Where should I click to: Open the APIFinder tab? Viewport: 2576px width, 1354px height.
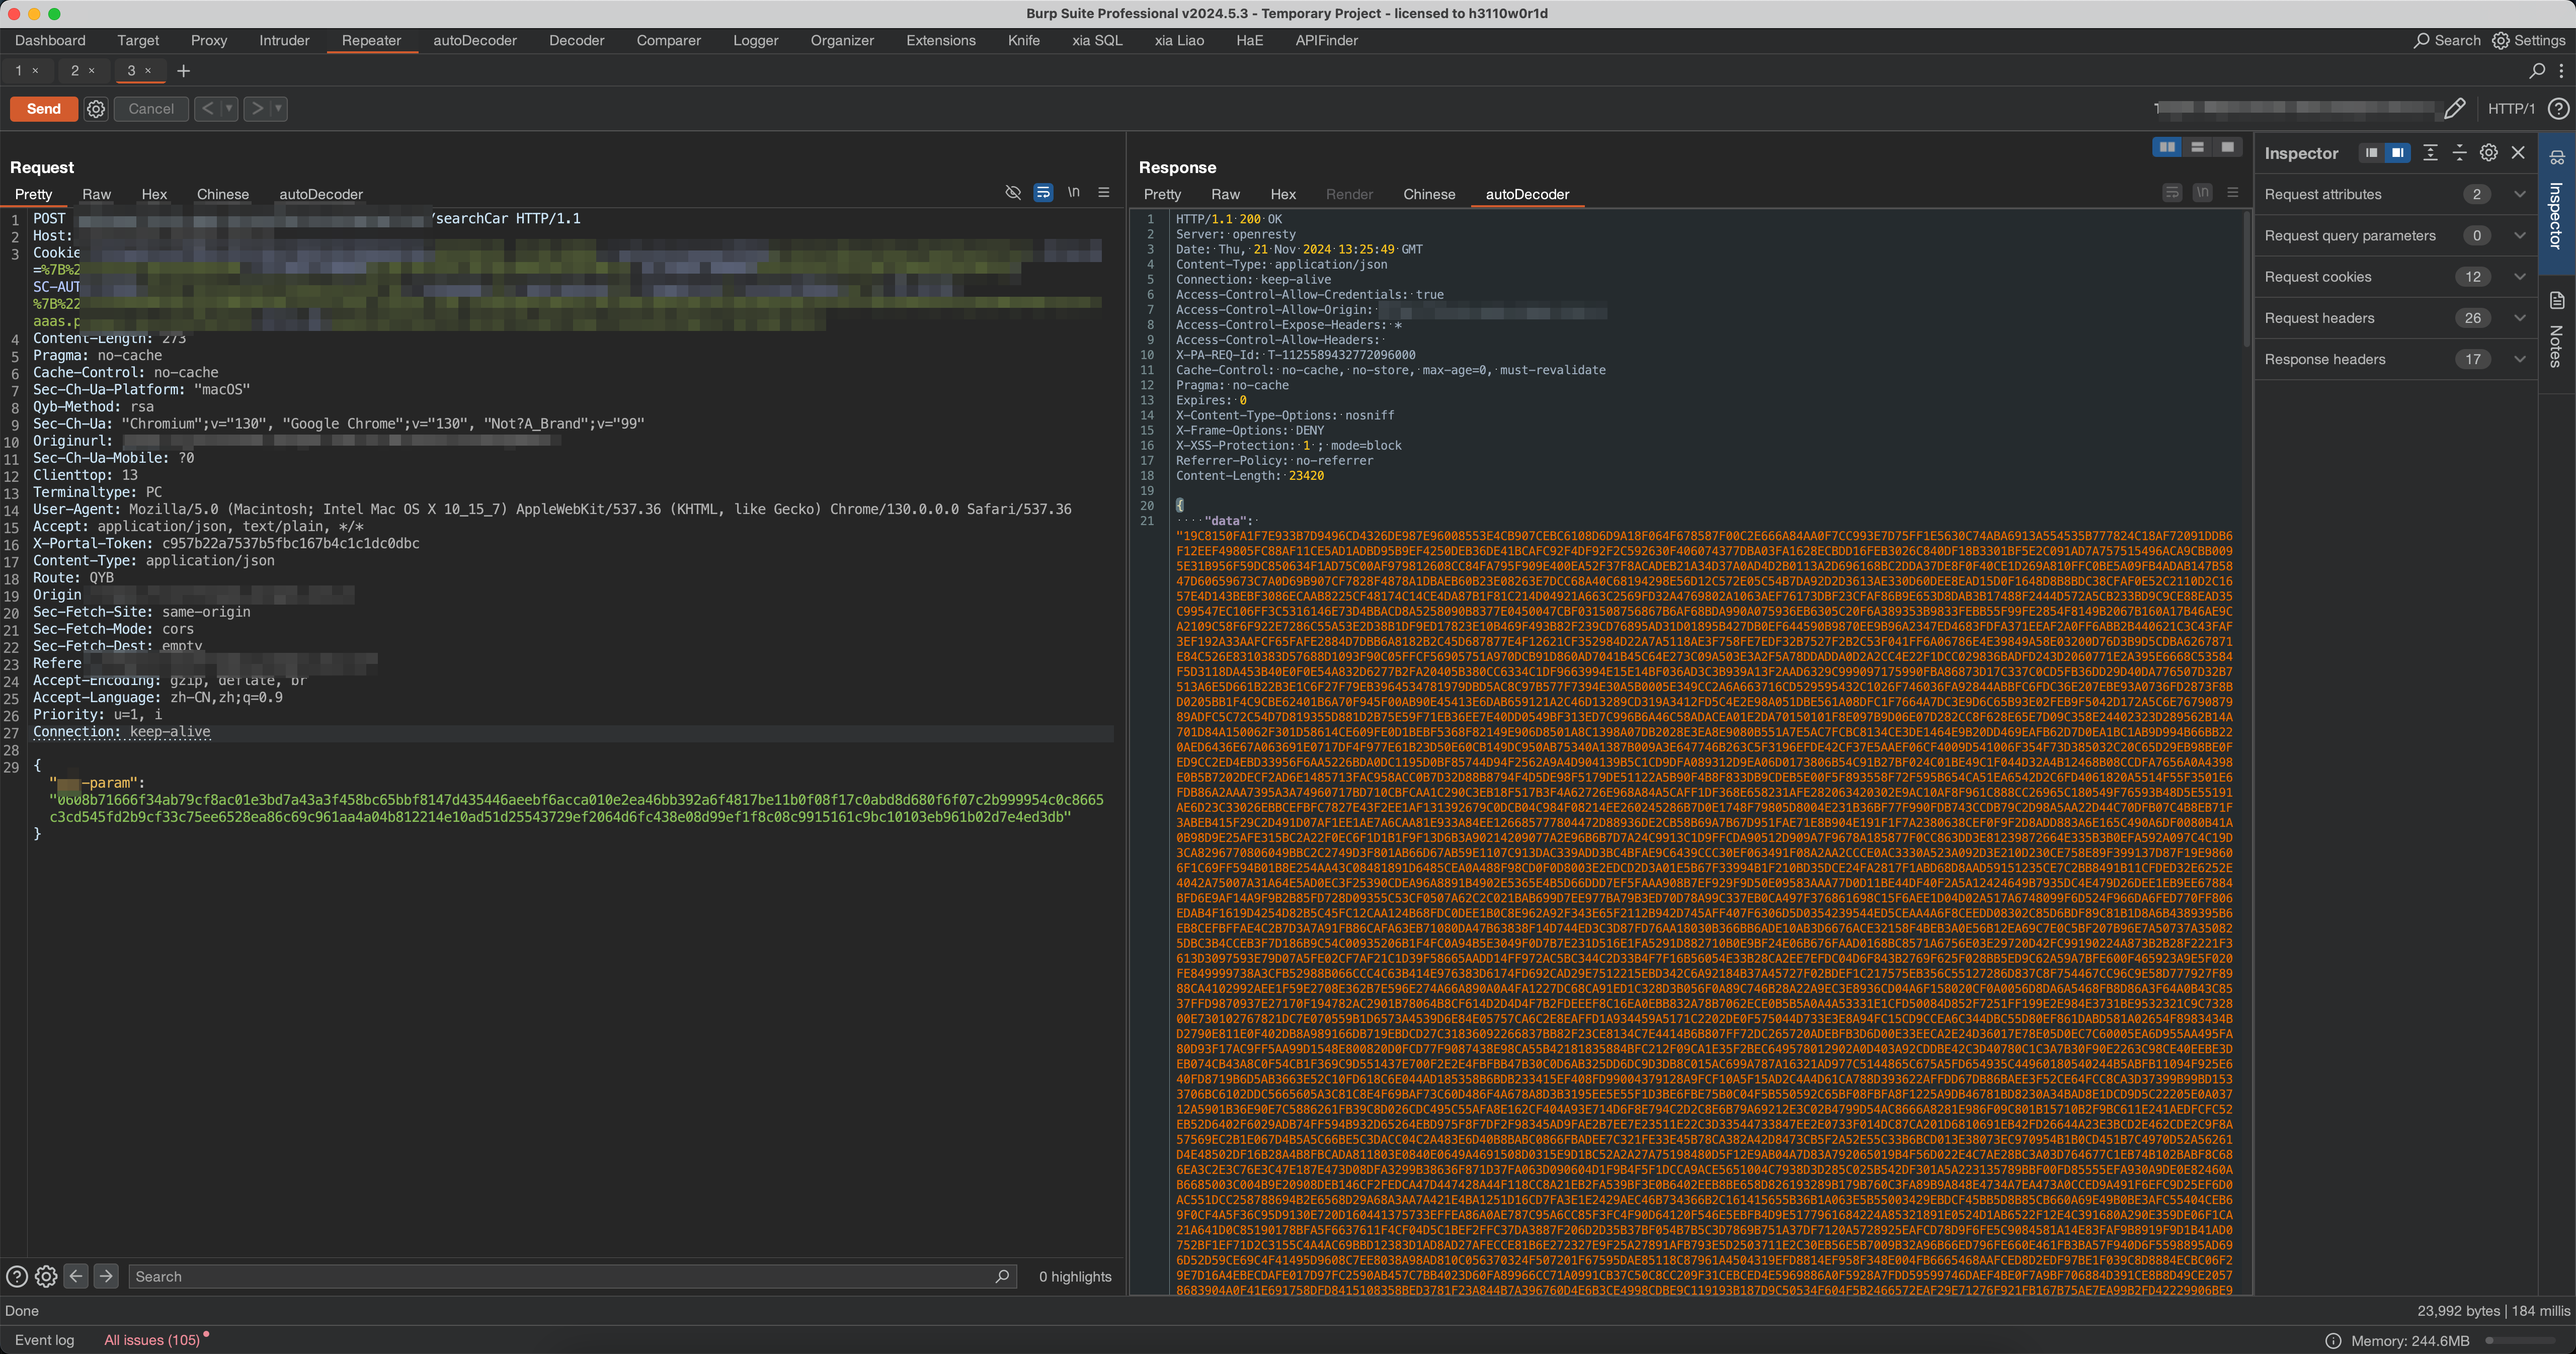pyautogui.click(x=1326, y=40)
